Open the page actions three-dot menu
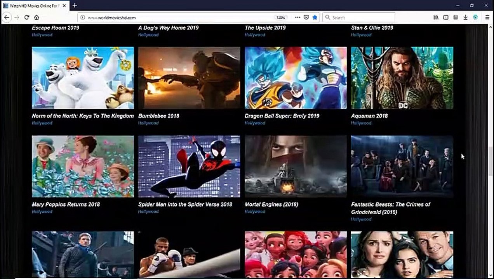Screen dimensions: 494x279 [297, 17]
